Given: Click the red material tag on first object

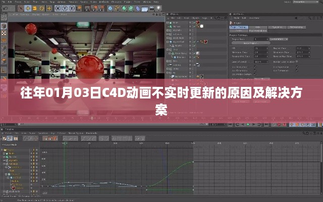Looking at the screenshot, I should [x=198, y=22].
